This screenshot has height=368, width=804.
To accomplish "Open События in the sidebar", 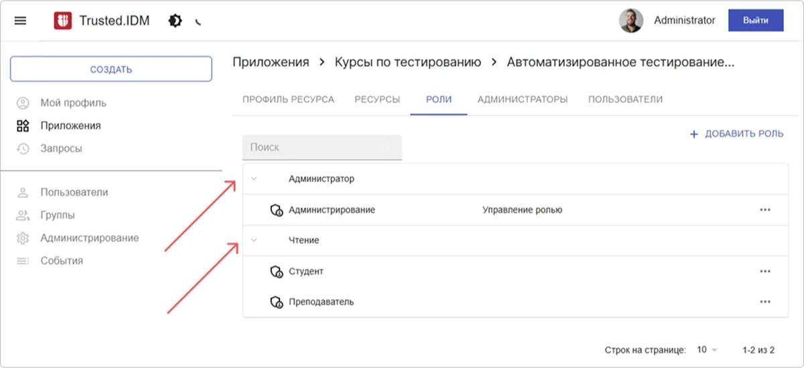I will coord(62,261).
